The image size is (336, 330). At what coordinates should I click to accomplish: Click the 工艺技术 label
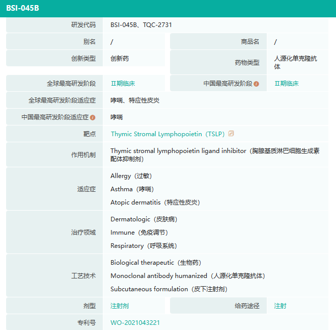[x=83, y=276]
